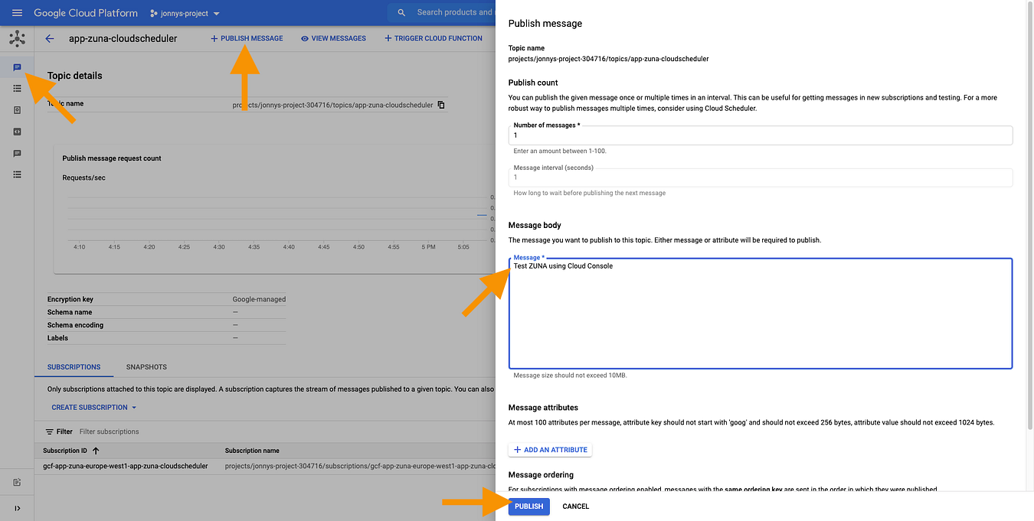Click Google Cloud Platform header title
This screenshot has width=1034, height=521.
(86, 13)
